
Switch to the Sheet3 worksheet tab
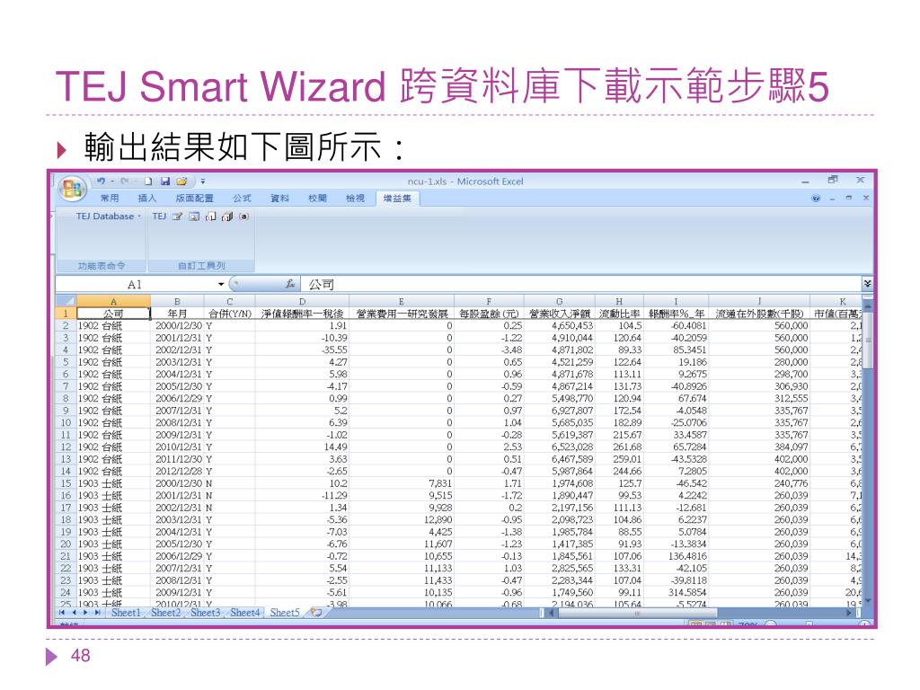[206, 613]
